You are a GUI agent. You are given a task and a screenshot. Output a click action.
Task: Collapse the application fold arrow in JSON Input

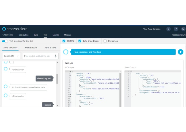(x=70, y=81)
